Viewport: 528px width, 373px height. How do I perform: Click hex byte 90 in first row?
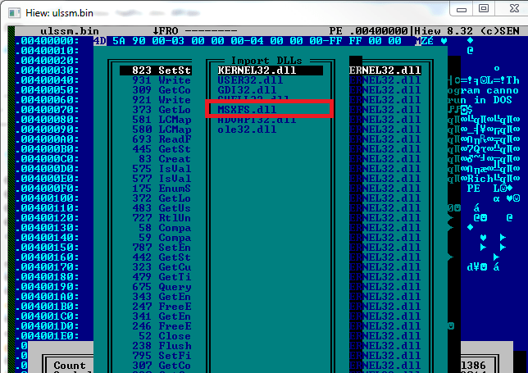coord(139,41)
